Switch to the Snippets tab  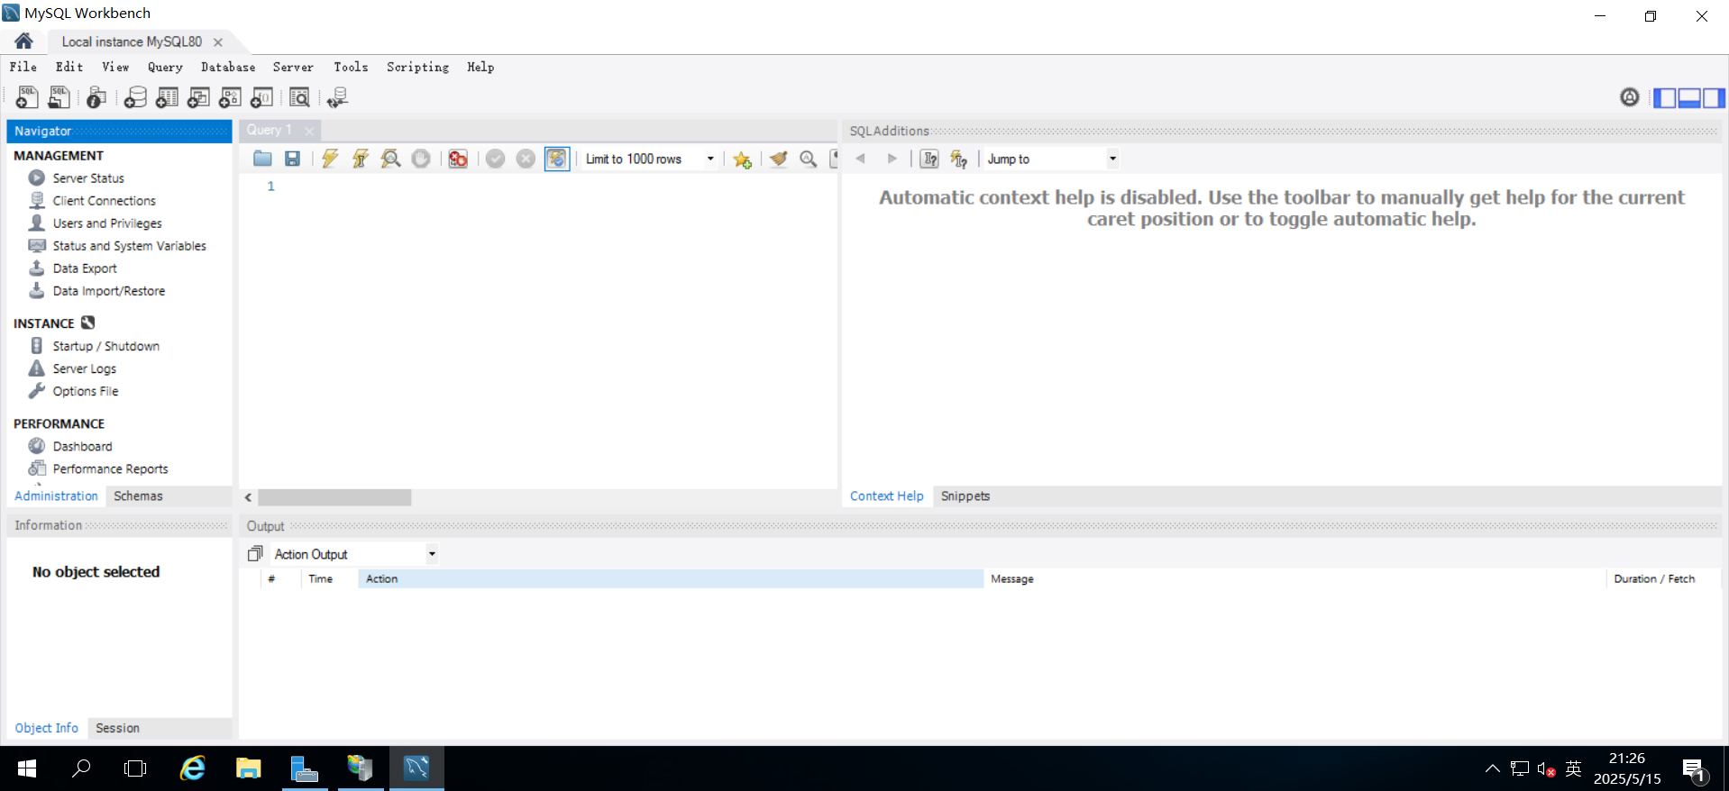[965, 496]
